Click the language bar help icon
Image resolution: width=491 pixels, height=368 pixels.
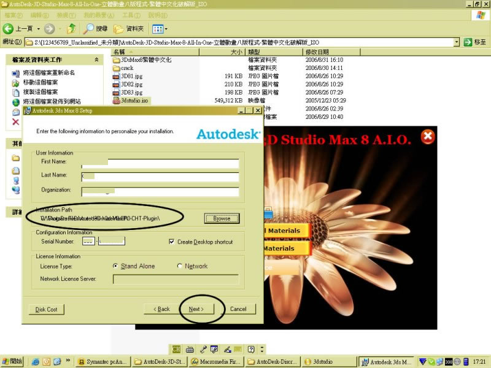point(251,349)
